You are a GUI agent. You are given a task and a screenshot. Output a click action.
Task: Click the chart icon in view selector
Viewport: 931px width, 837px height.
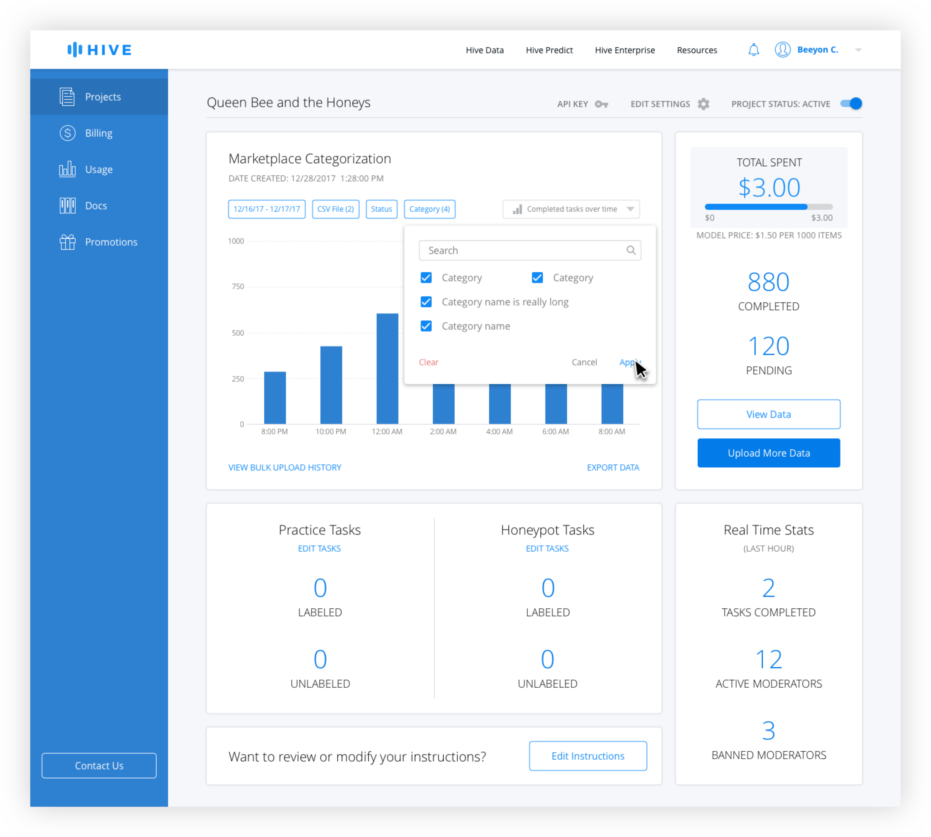pos(517,209)
